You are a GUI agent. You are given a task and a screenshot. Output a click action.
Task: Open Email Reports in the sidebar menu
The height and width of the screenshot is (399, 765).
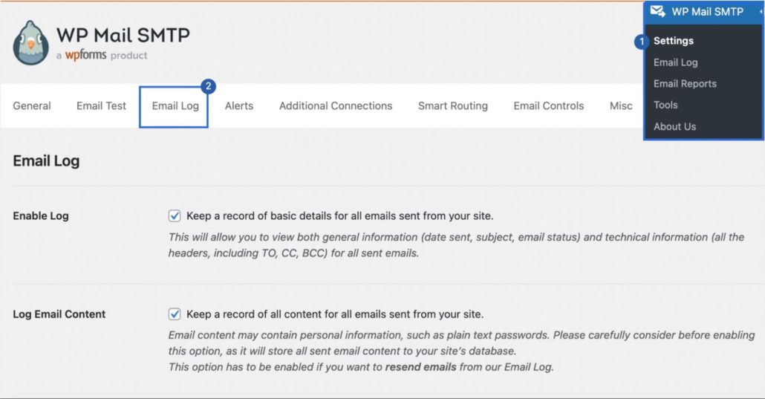pos(685,83)
